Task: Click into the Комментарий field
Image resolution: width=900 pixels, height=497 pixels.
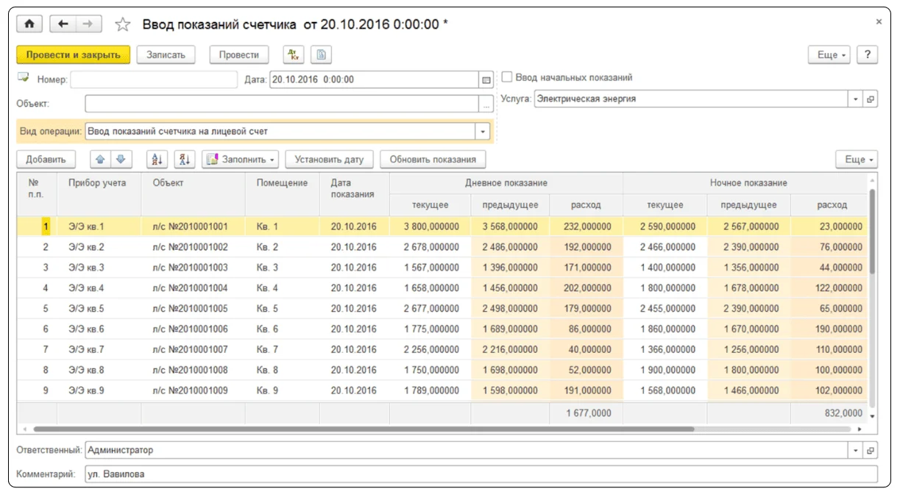Action: click(x=481, y=474)
